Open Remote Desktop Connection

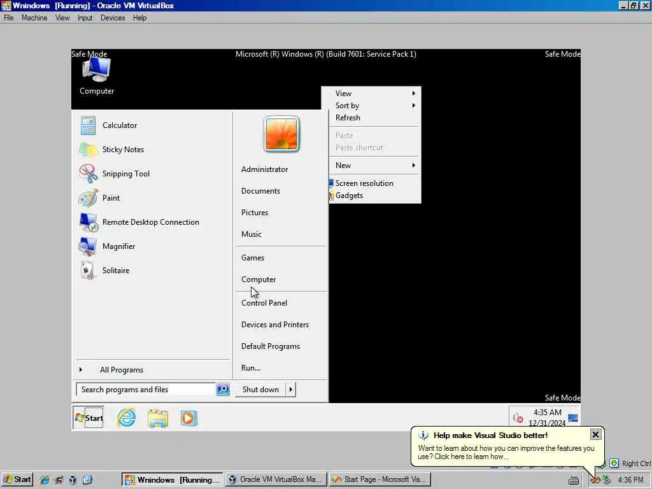coord(150,222)
